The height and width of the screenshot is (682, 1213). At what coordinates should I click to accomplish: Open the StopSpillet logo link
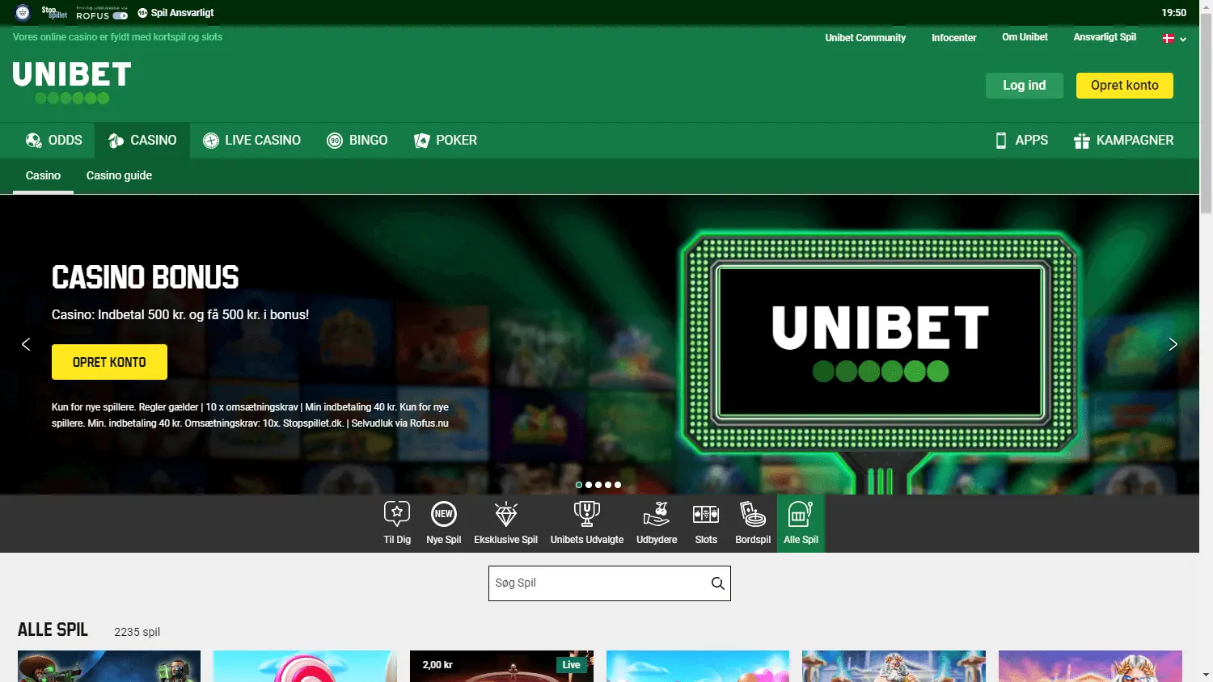54,12
